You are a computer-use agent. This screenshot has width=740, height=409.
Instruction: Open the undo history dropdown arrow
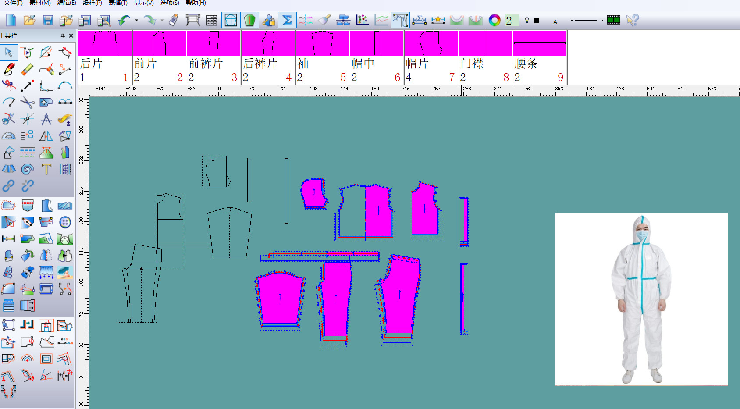point(137,20)
